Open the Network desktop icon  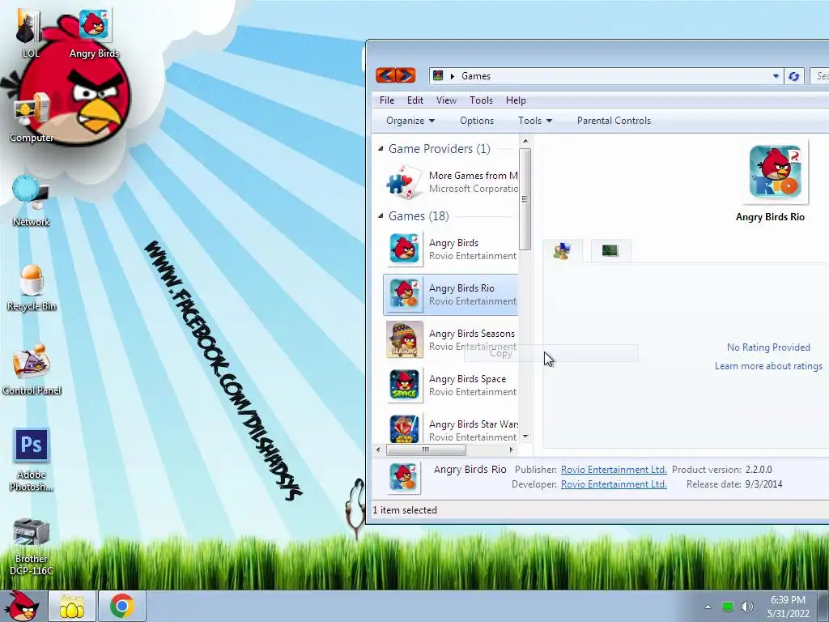32,201
